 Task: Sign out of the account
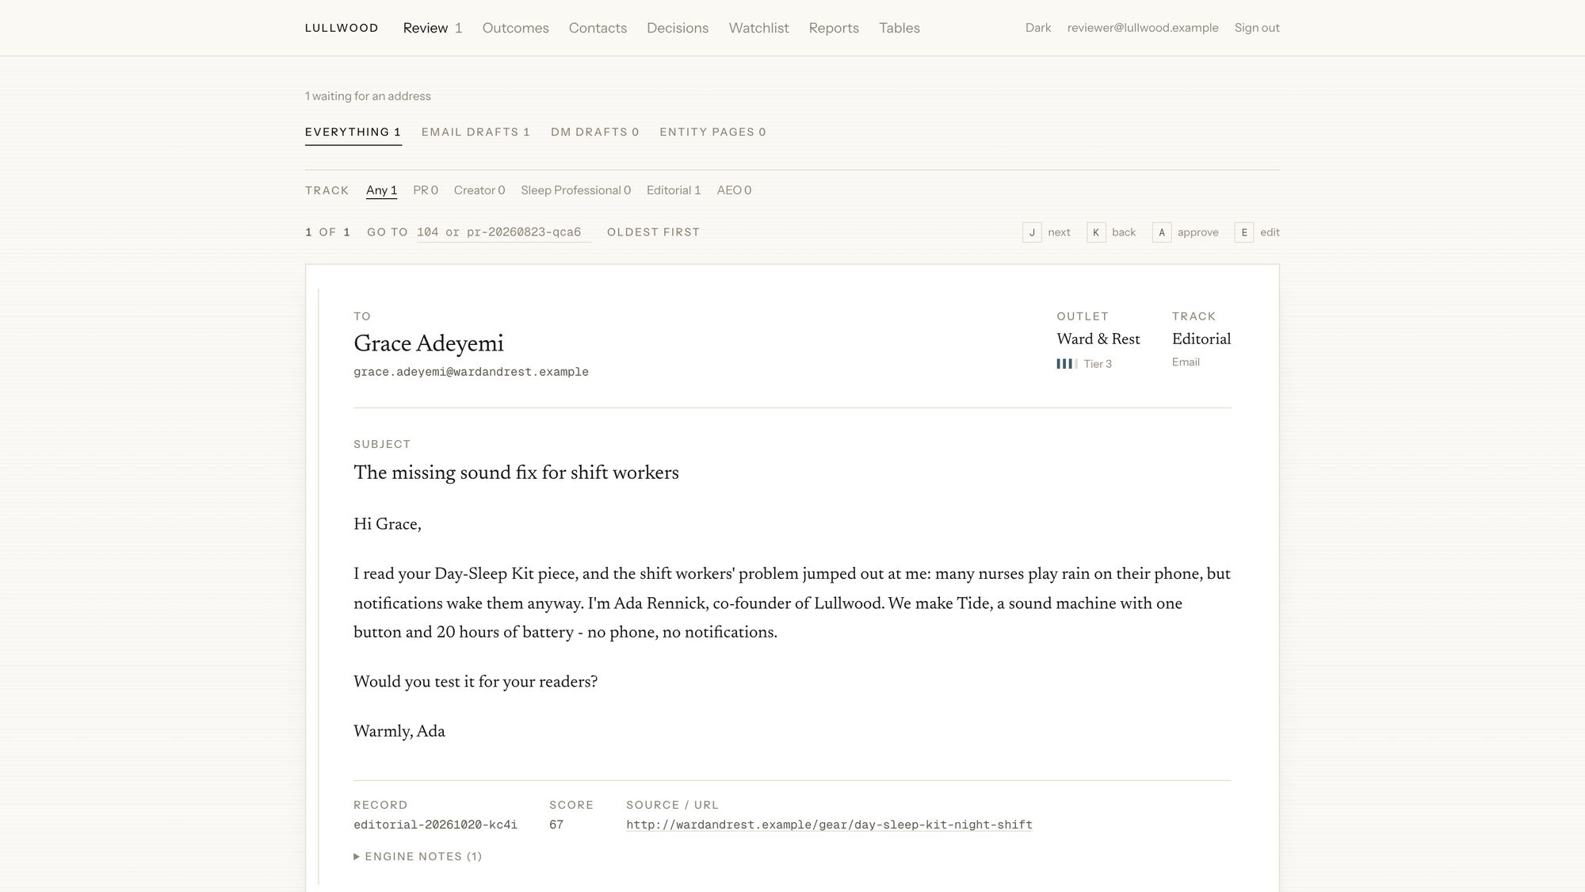pyautogui.click(x=1257, y=28)
